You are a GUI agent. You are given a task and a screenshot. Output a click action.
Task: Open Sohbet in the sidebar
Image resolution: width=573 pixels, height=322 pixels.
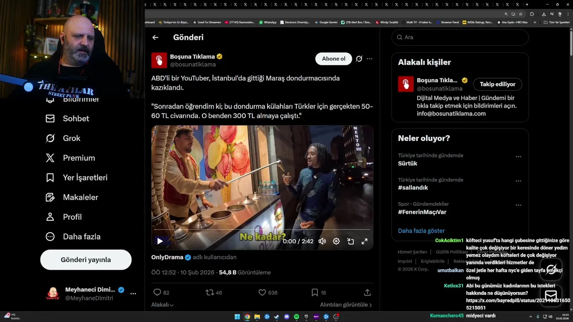pos(68,119)
